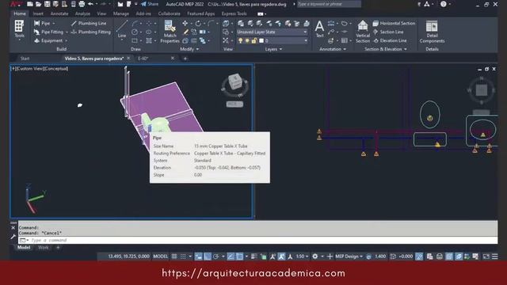Select the Move tool in Modify

185,23
